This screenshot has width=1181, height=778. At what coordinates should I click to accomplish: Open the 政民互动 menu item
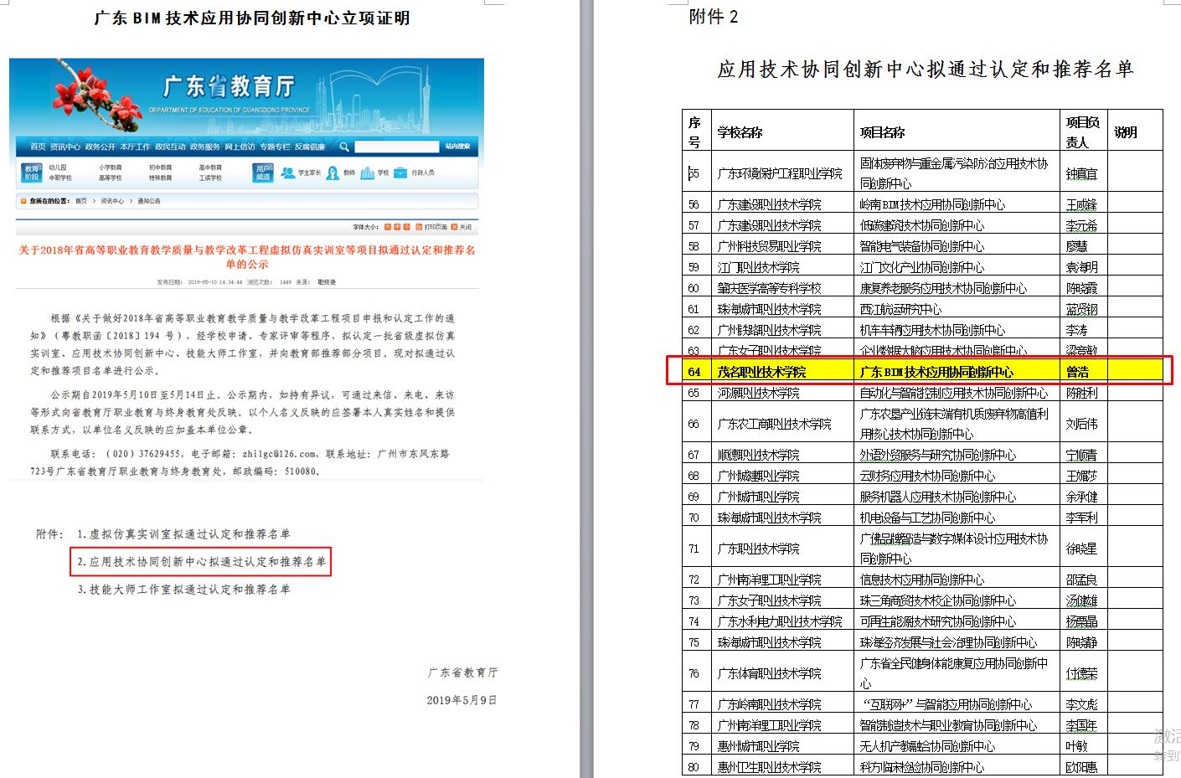(x=170, y=147)
